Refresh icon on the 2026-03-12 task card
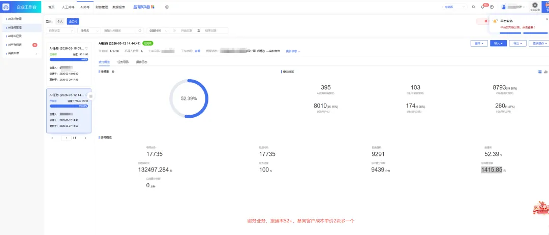The height and width of the screenshot is (235, 549). 87,95
